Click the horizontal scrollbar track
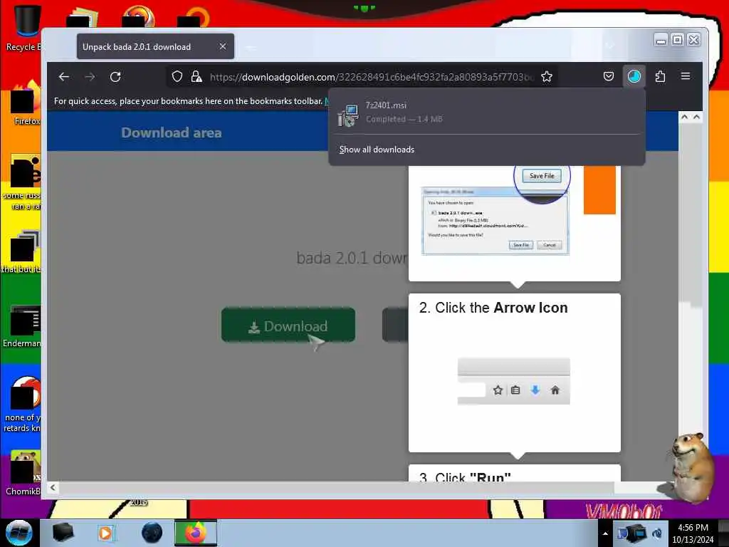This screenshot has width=729, height=547. 336,487
